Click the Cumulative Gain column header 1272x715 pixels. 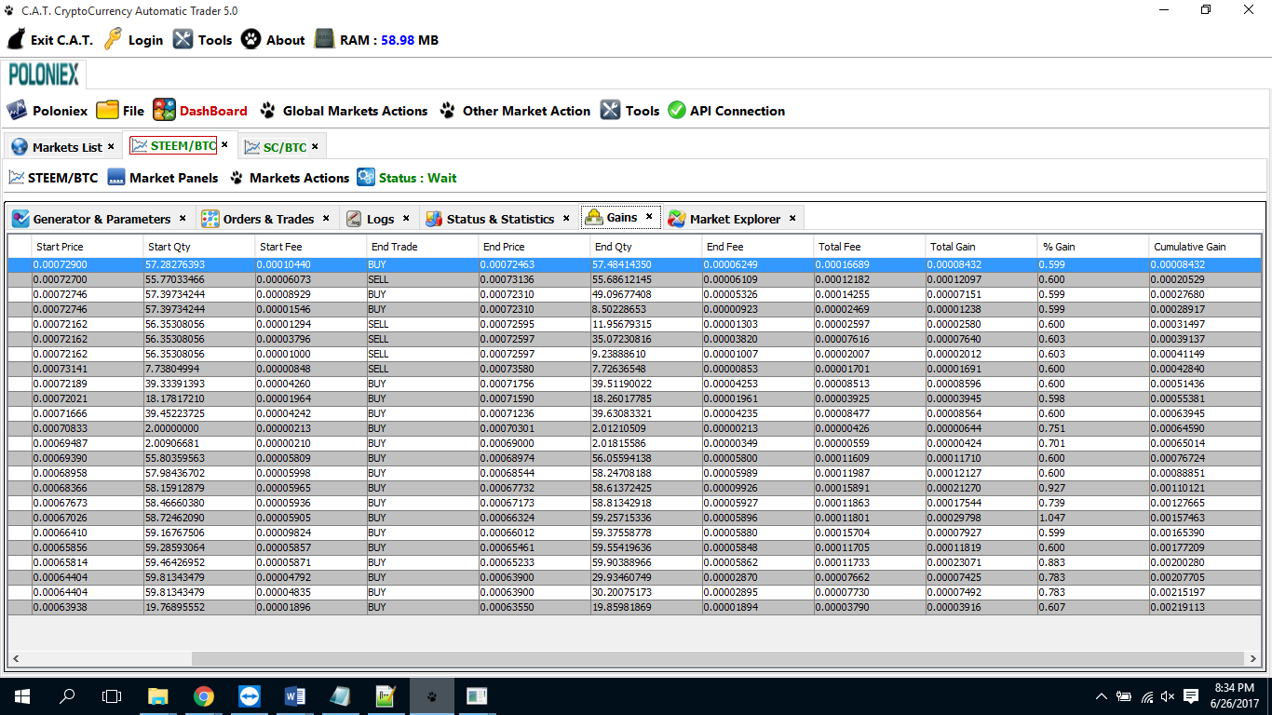click(x=1189, y=247)
